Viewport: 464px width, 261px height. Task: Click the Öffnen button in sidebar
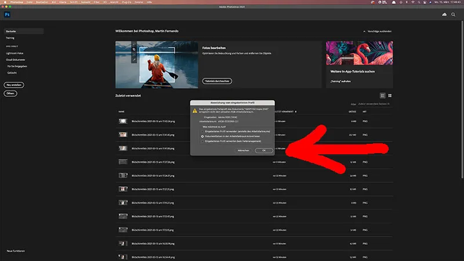pos(10,93)
